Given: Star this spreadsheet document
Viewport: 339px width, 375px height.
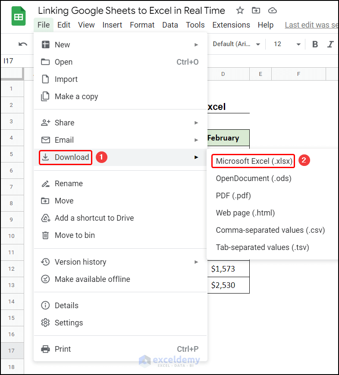Looking at the screenshot, I should 240,10.
